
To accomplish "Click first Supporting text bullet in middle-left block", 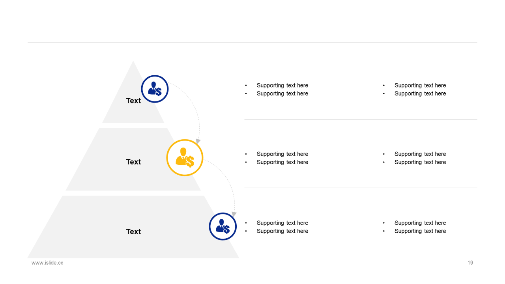I will (282, 154).
